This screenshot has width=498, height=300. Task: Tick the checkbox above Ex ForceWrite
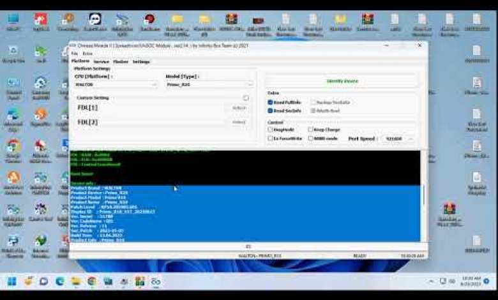click(270, 130)
